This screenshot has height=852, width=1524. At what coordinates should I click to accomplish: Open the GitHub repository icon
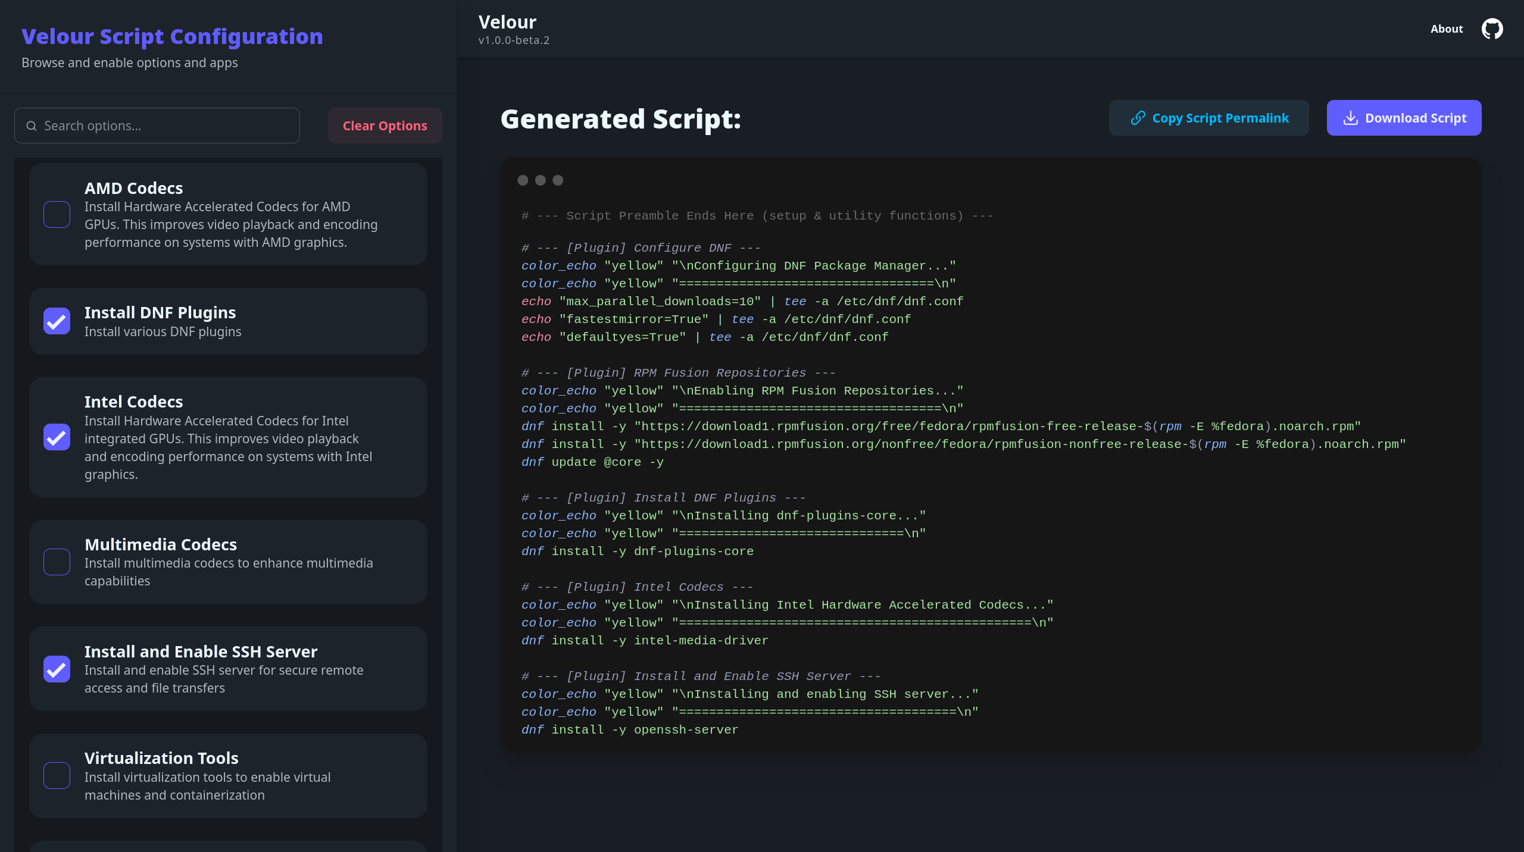click(x=1492, y=29)
